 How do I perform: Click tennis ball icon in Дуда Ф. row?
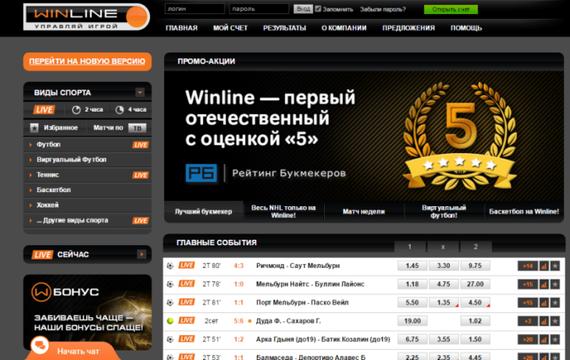pyautogui.click(x=169, y=321)
